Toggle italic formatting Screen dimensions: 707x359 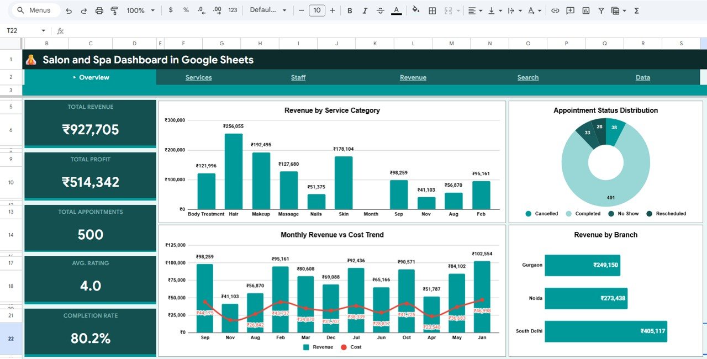point(365,10)
